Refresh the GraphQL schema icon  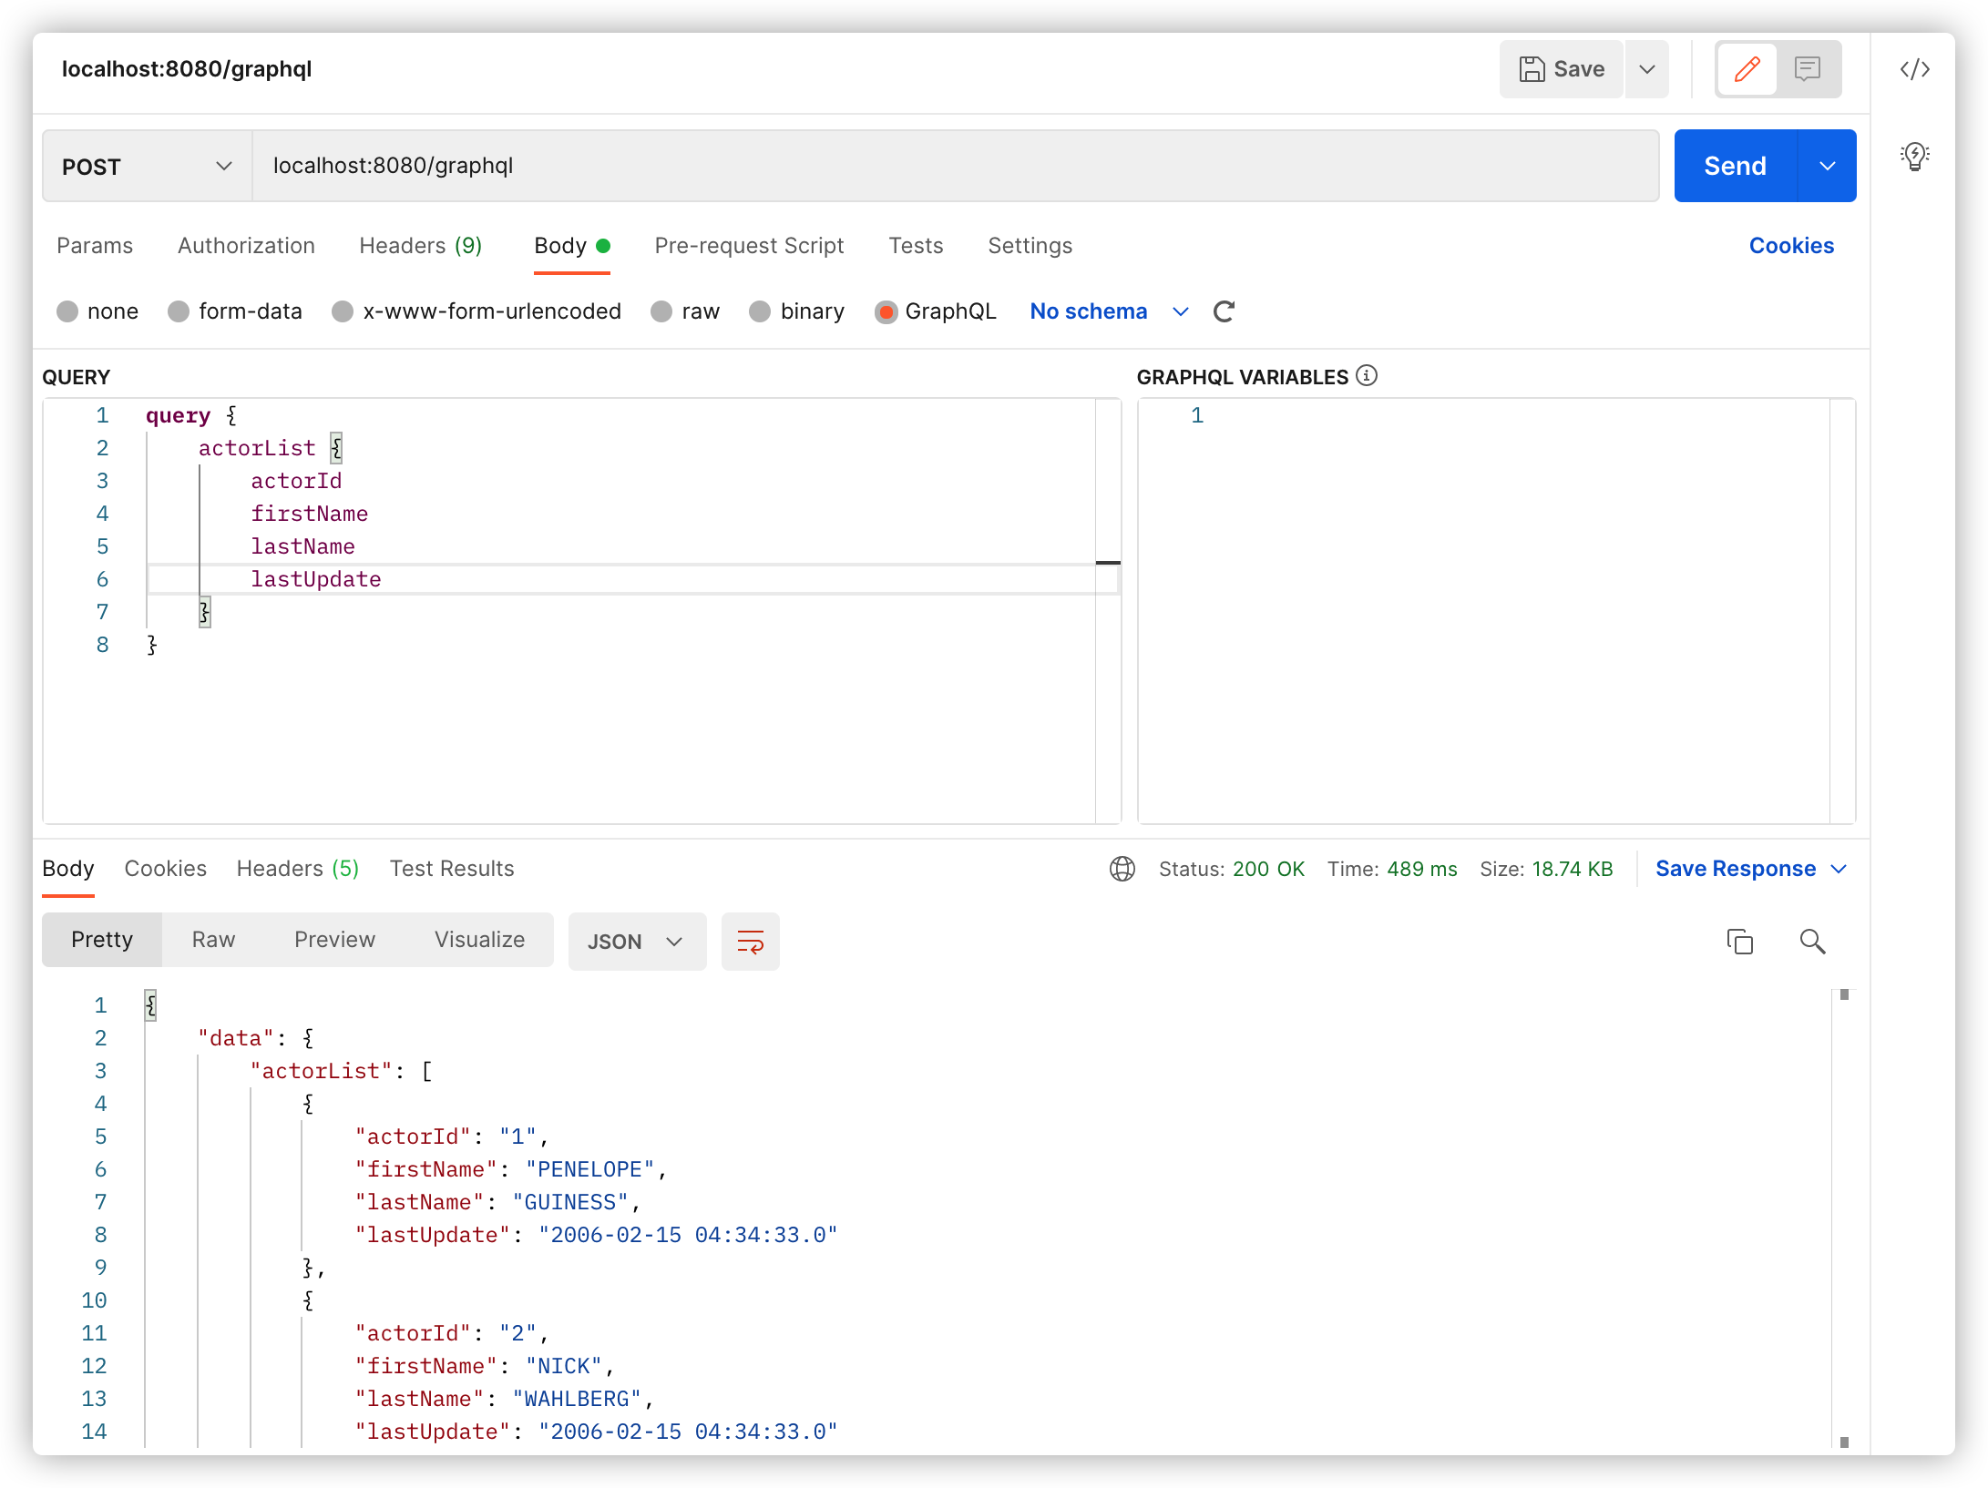tap(1224, 311)
